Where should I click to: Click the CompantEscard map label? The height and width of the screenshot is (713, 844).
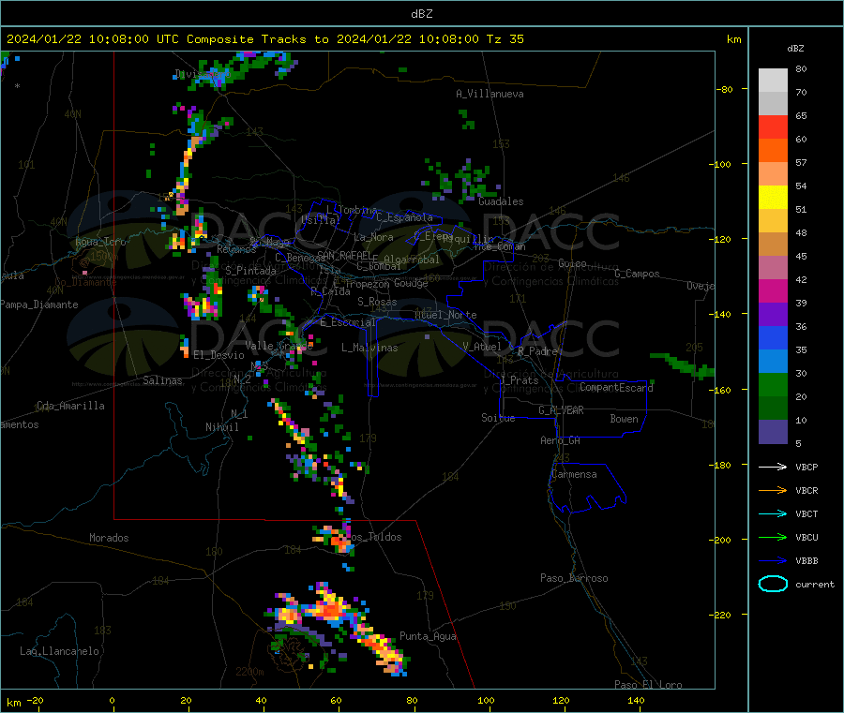[616, 387]
